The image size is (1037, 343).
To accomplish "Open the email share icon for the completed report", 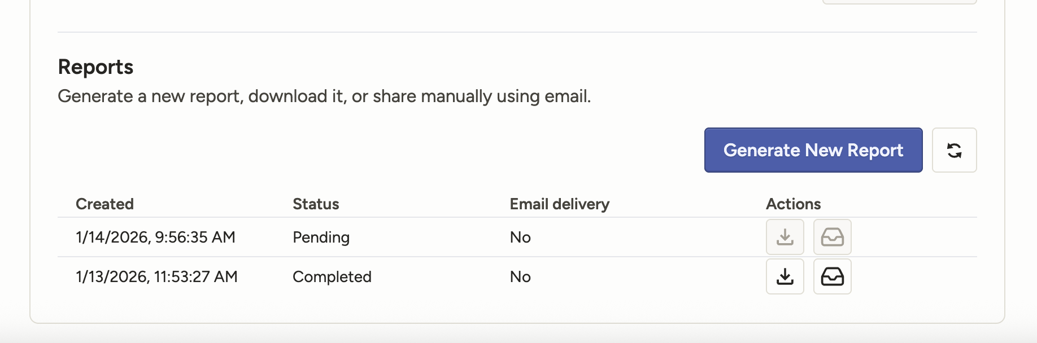I will [833, 276].
